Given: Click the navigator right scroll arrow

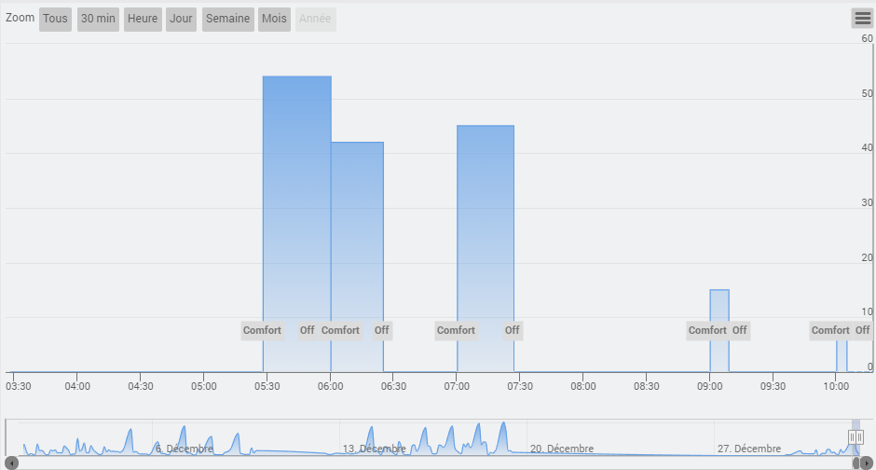Looking at the screenshot, I should tap(867, 463).
